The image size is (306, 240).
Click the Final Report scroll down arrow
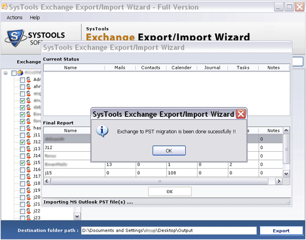point(286,173)
